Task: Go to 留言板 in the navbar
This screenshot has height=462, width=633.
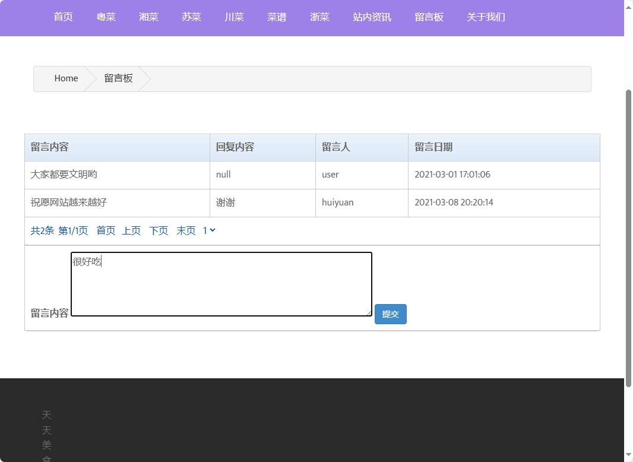Action: pos(429,17)
